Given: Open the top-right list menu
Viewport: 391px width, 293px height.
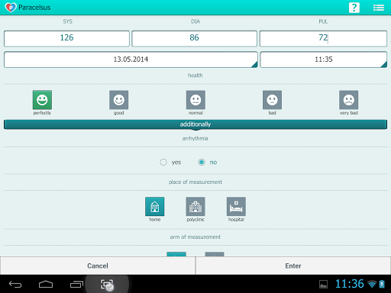Looking at the screenshot, I should (x=379, y=8).
